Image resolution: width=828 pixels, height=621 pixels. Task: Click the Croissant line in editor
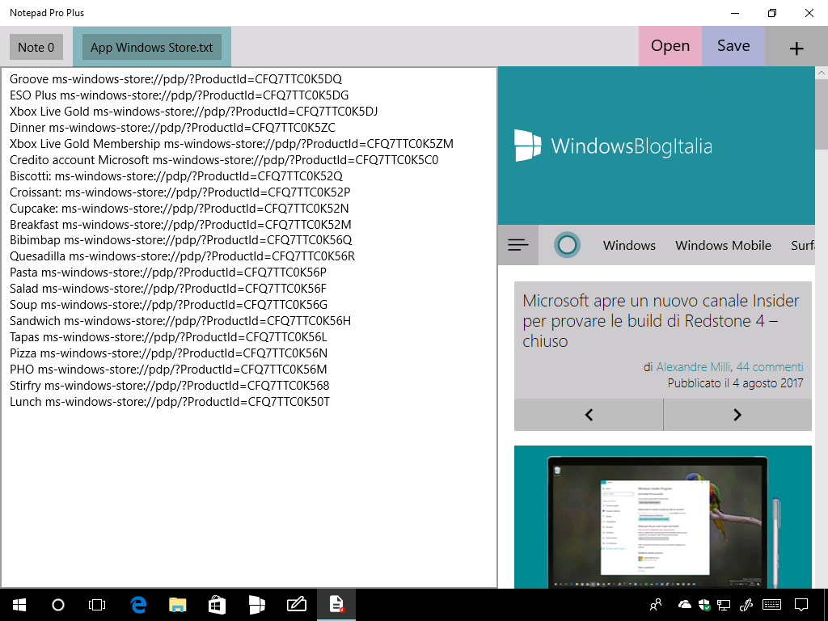[180, 192]
